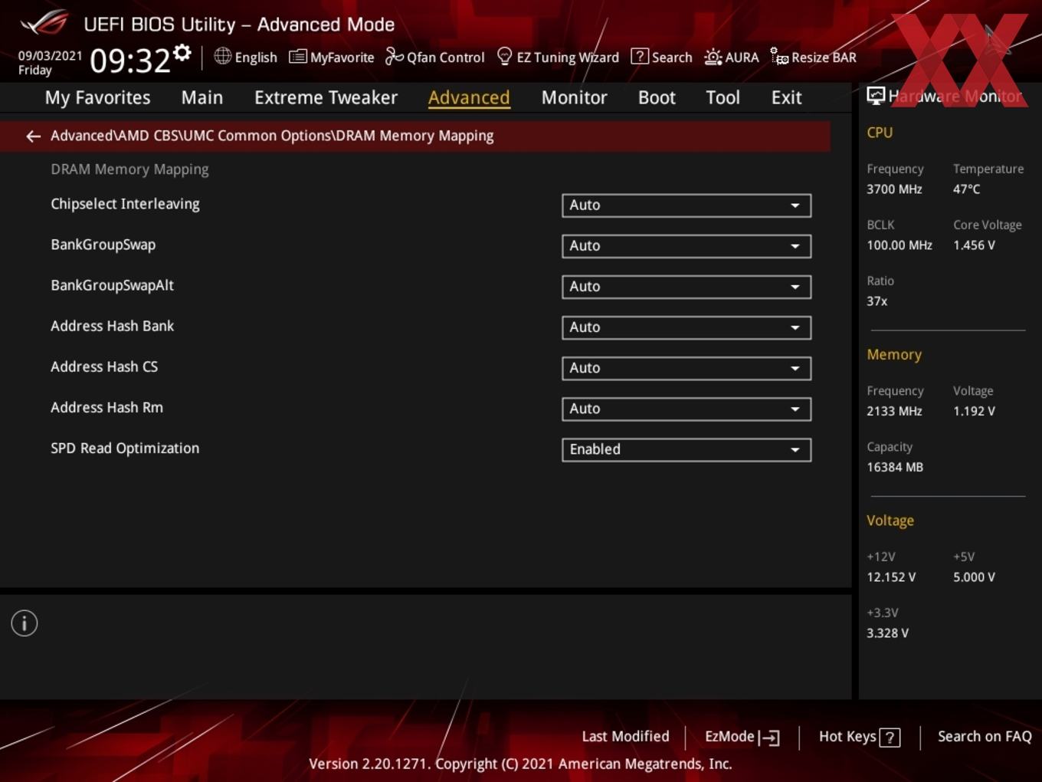Switch to the My Favorites tab

click(97, 97)
